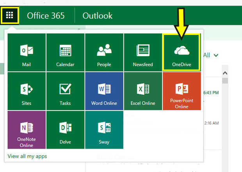Select the message timestamped 6:43 PM

211,93
